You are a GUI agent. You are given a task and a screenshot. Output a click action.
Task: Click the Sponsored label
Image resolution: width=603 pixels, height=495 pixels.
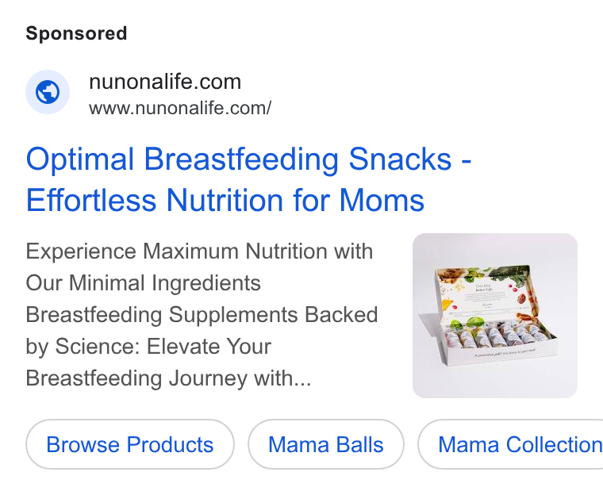[76, 33]
